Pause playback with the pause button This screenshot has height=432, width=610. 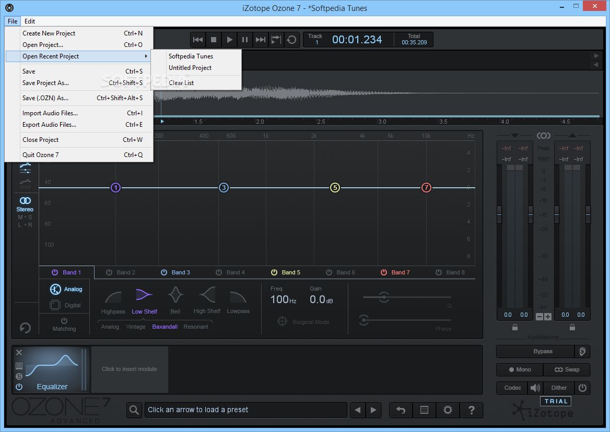(245, 40)
